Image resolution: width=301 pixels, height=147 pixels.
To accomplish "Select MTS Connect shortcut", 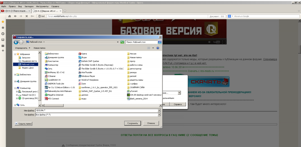I will [52, 99].
